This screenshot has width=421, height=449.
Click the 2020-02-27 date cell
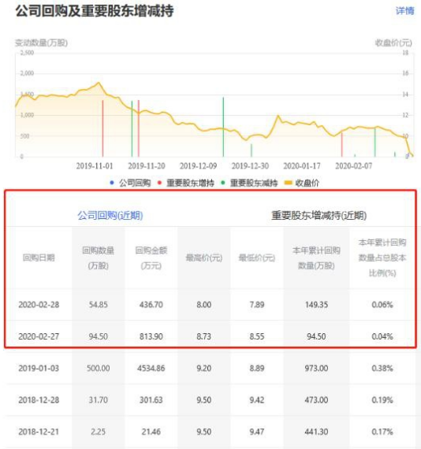tap(39, 336)
